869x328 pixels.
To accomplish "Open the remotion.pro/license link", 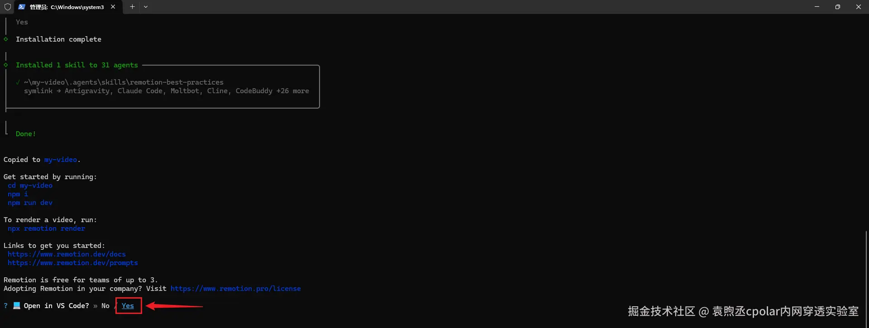I will [236, 289].
